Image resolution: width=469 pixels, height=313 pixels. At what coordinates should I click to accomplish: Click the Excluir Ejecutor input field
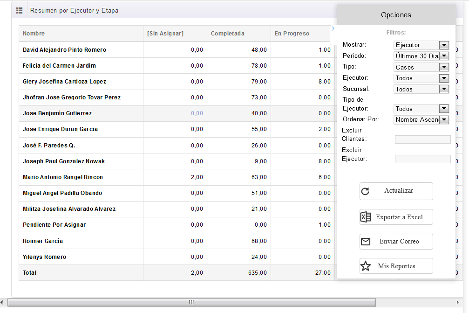pos(422,159)
